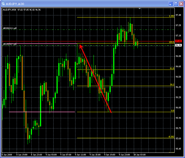Click the 97.25 price axis label
This screenshot has width=185, height=158.
pyautogui.click(x=178, y=25)
